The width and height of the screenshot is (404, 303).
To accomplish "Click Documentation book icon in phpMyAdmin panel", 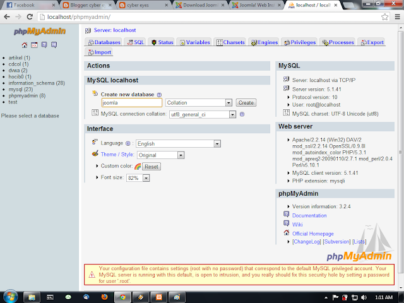I will (x=286, y=214).
